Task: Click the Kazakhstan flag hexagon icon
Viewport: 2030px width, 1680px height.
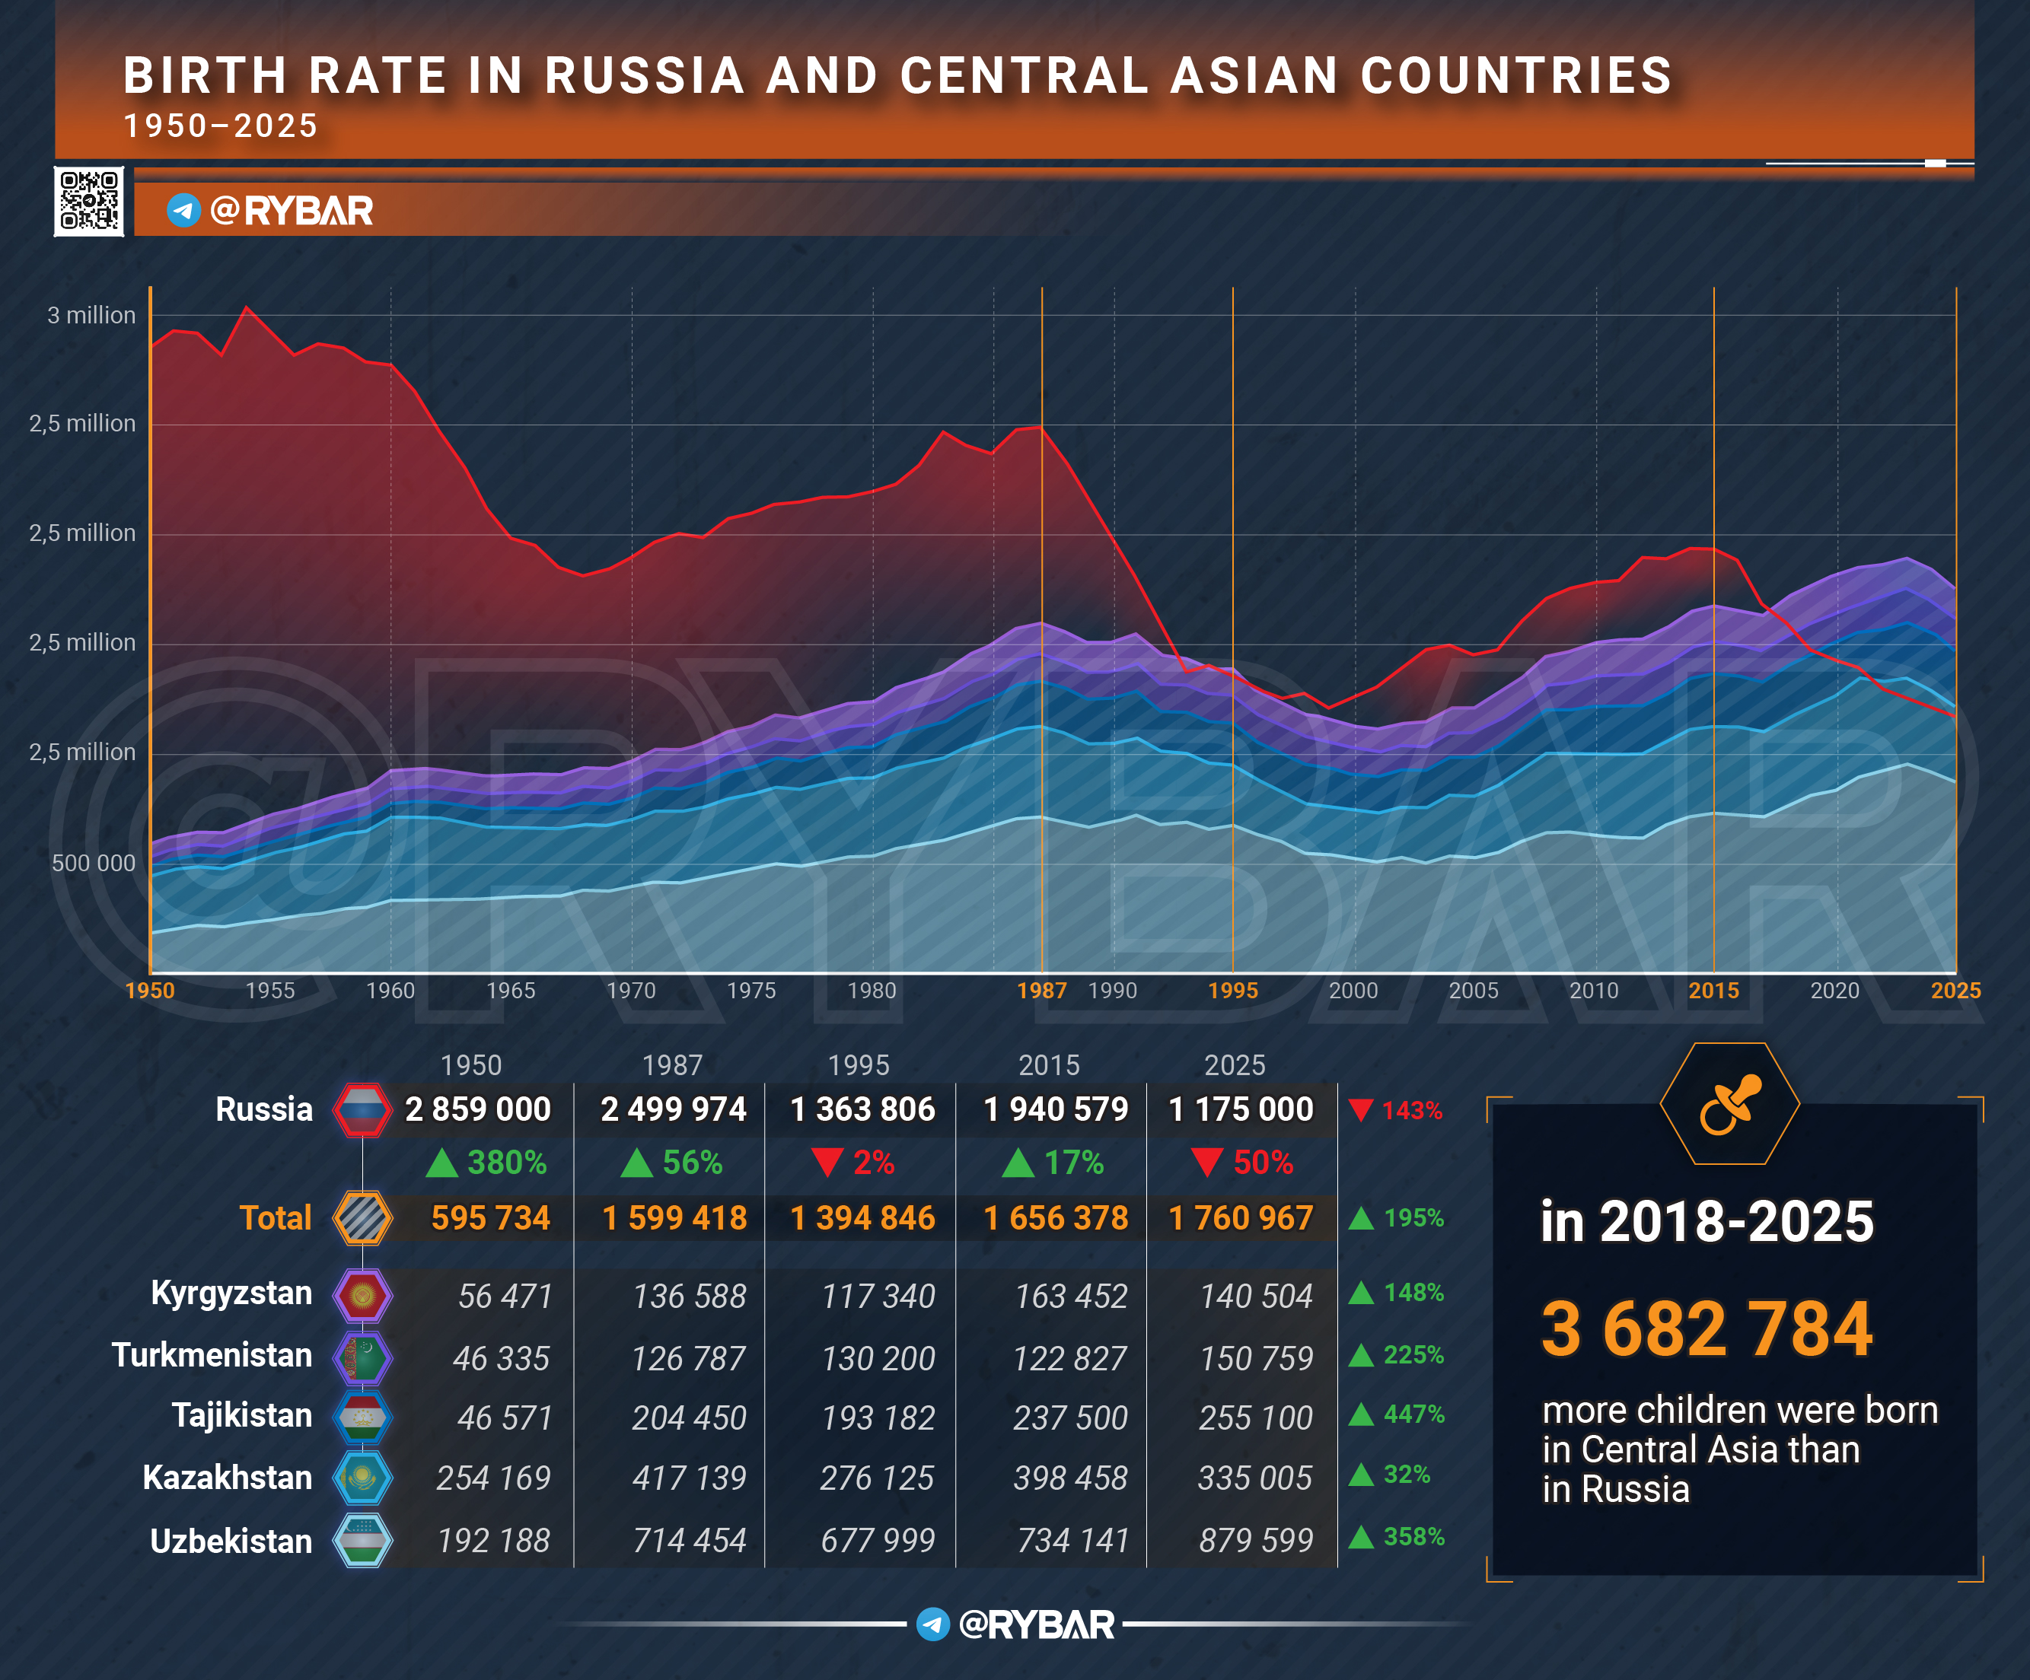Action: click(362, 1477)
